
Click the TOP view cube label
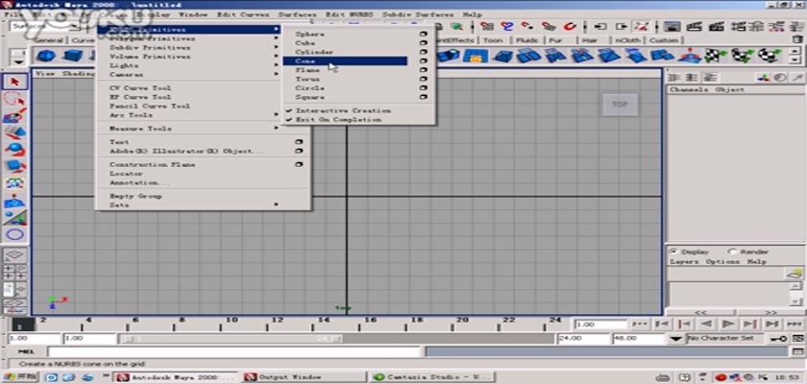pyautogui.click(x=620, y=104)
